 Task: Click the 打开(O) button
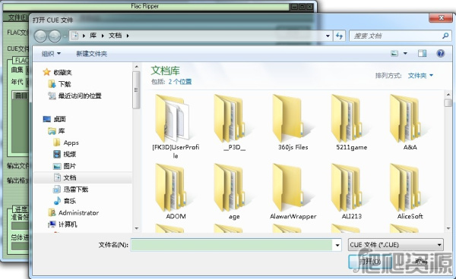369,262
